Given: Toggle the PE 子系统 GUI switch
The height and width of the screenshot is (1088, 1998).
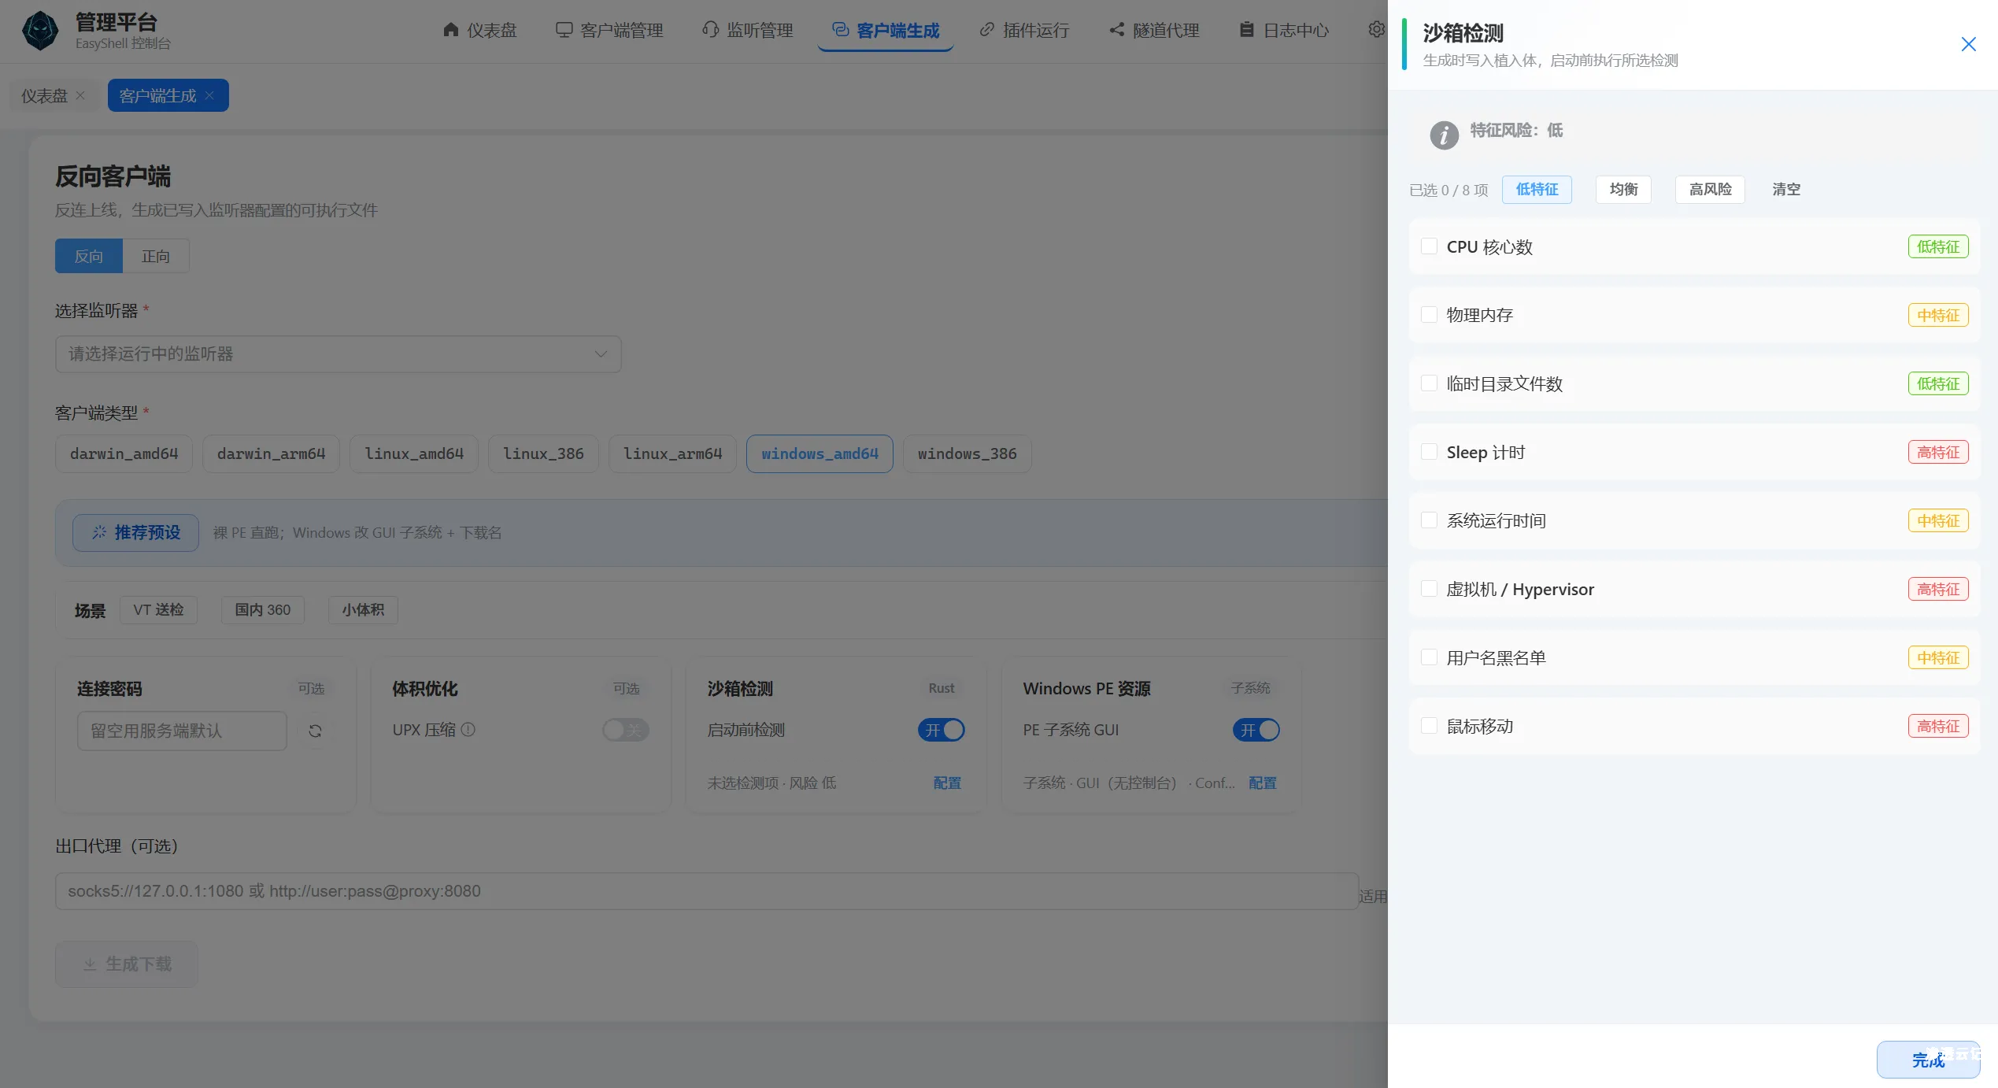Looking at the screenshot, I should [x=1256, y=730].
